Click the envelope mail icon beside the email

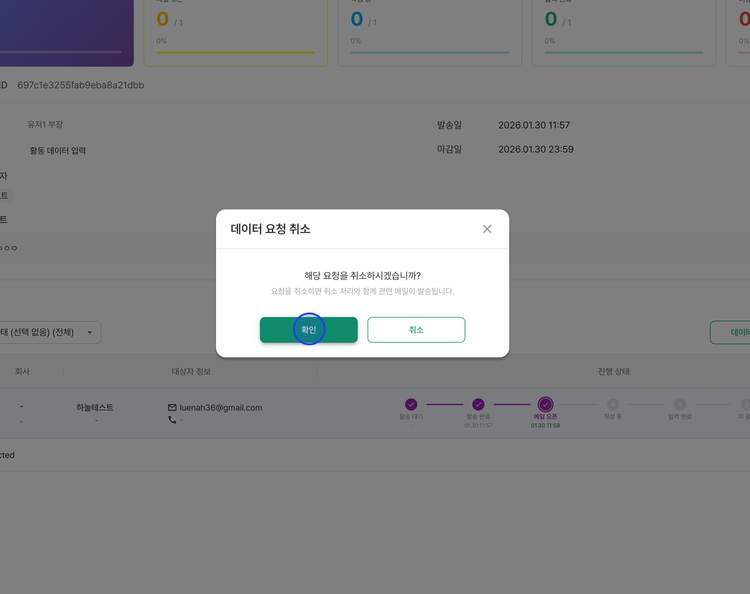click(172, 408)
